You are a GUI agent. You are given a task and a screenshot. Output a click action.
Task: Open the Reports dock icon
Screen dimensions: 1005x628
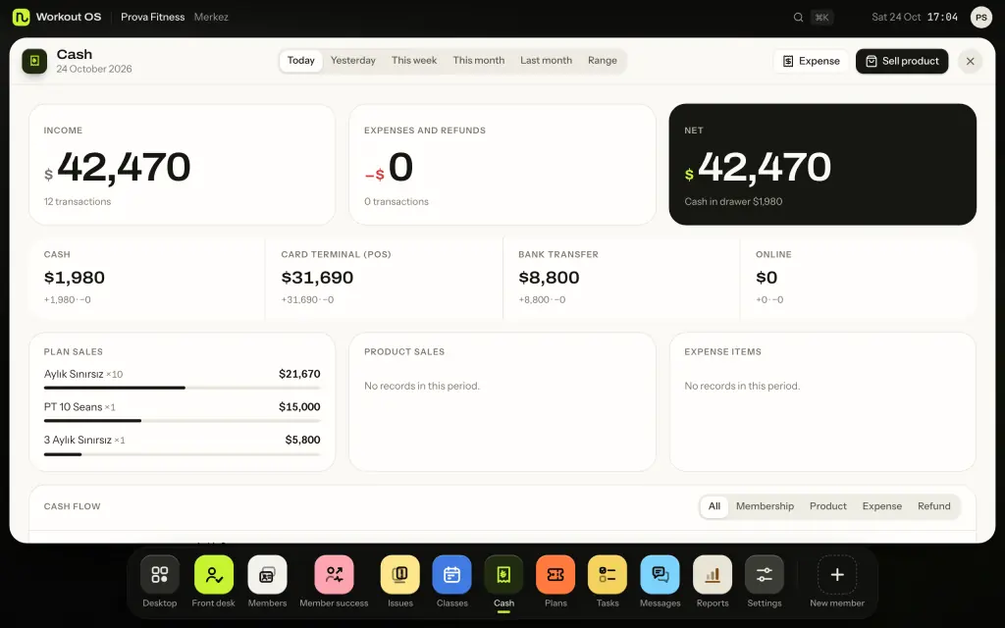pyautogui.click(x=713, y=575)
